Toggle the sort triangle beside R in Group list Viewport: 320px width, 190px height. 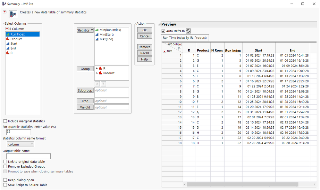click(x=97, y=68)
